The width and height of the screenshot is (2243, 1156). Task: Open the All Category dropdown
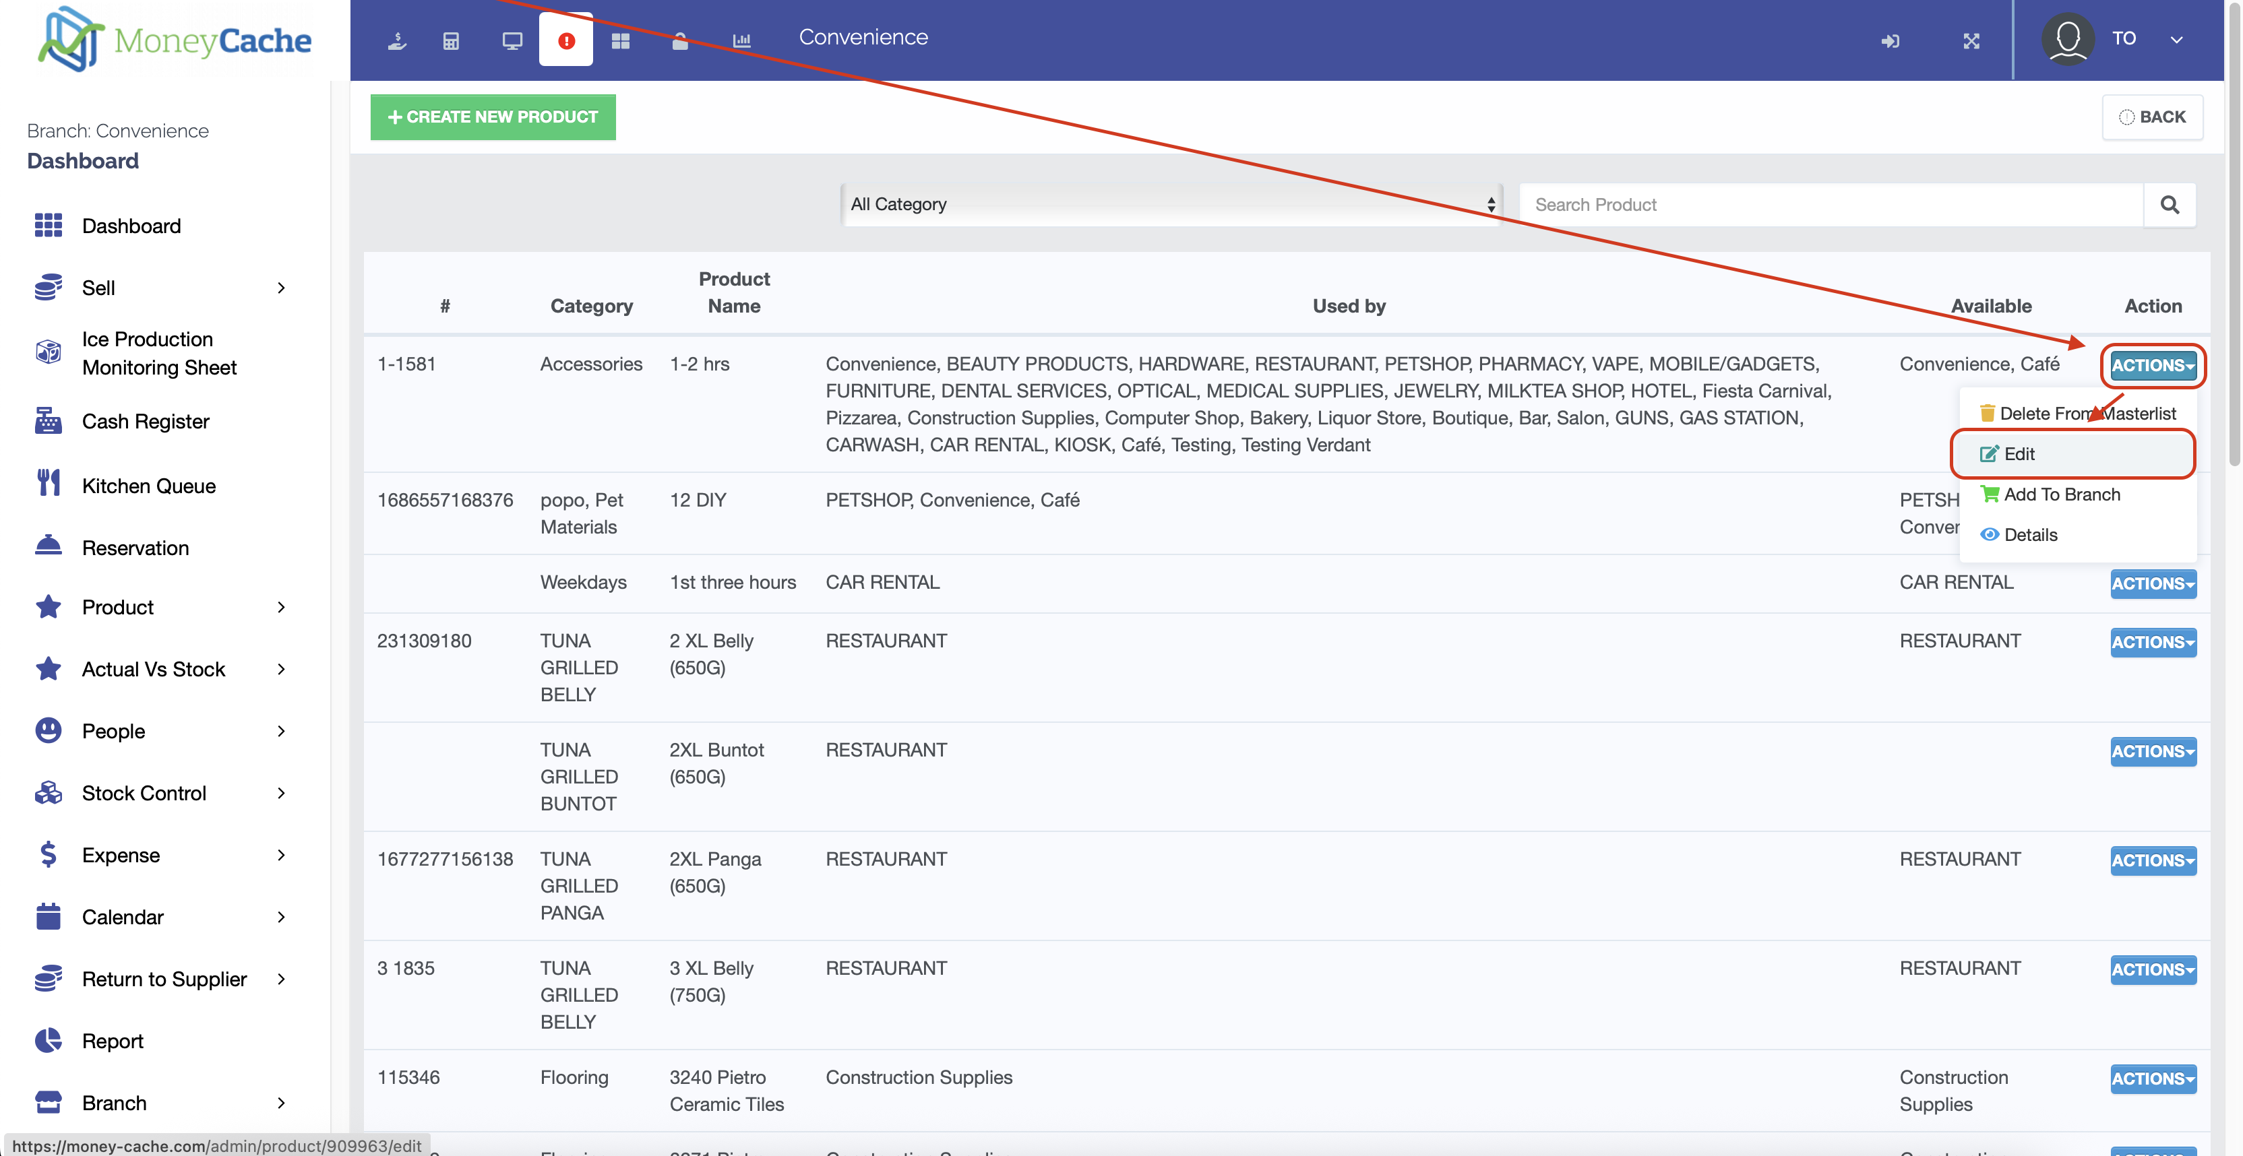tap(1171, 205)
